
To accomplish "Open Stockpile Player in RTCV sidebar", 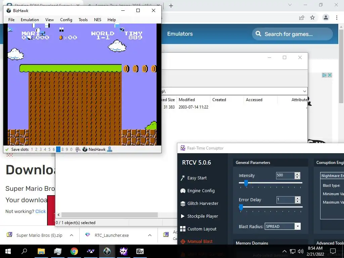I will (x=203, y=216).
